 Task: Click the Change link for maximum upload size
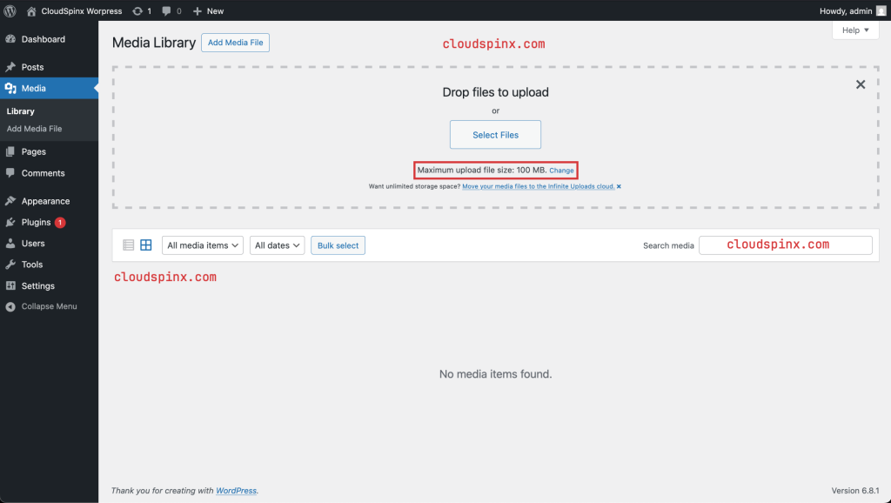(x=560, y=170)
